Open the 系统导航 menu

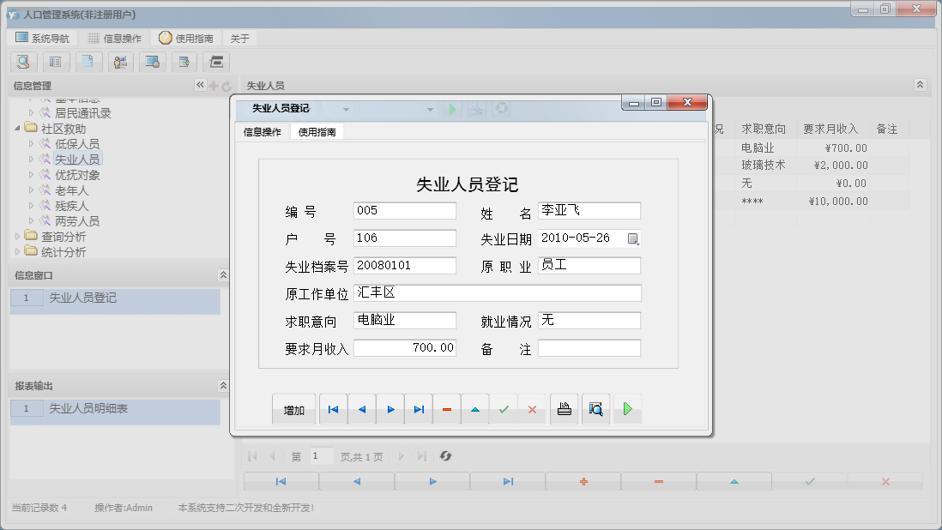(43, 39)
